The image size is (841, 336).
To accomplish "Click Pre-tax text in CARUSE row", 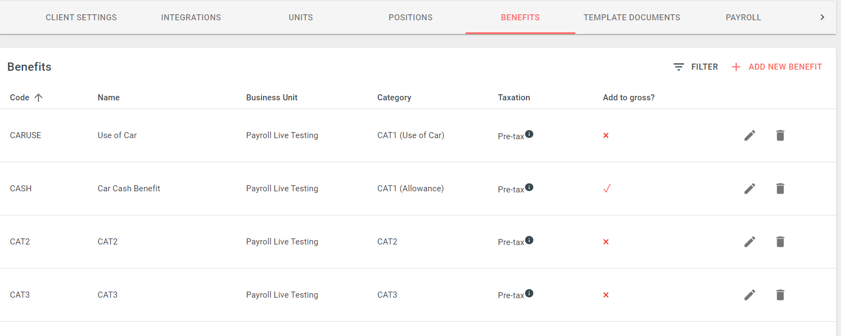I will pyautogui.click(x=511, y=136).
